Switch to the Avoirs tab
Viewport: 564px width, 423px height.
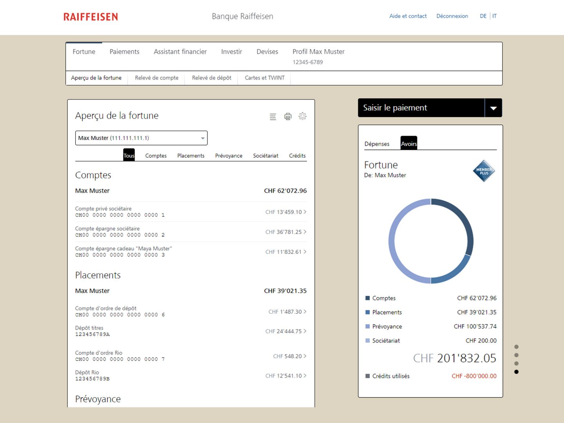tap(409, 143)
